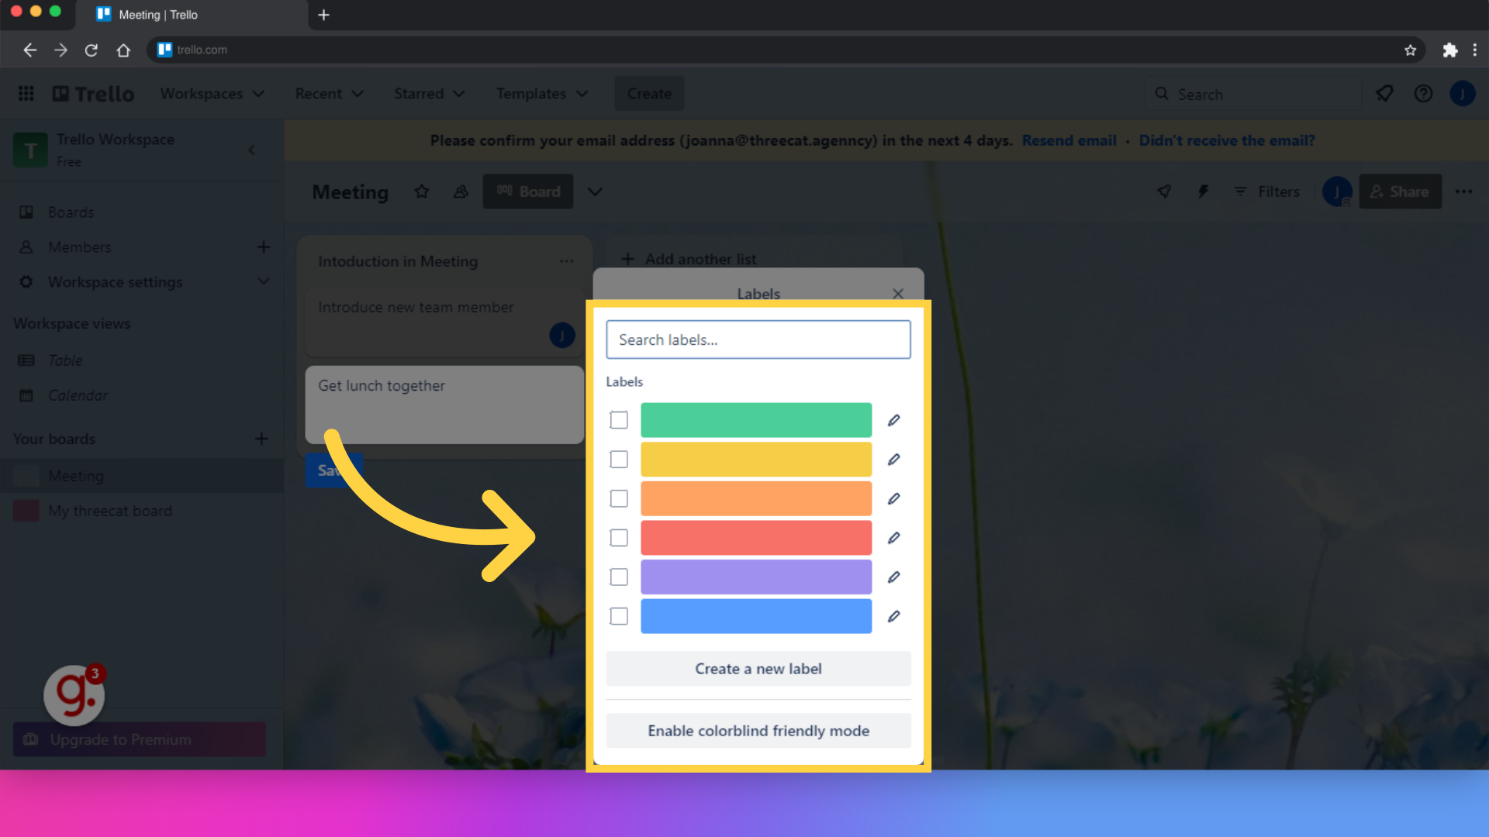This screenshot has height=837, width=1489.
Task: Click the Create button in navbar
Action: [649, 94]
